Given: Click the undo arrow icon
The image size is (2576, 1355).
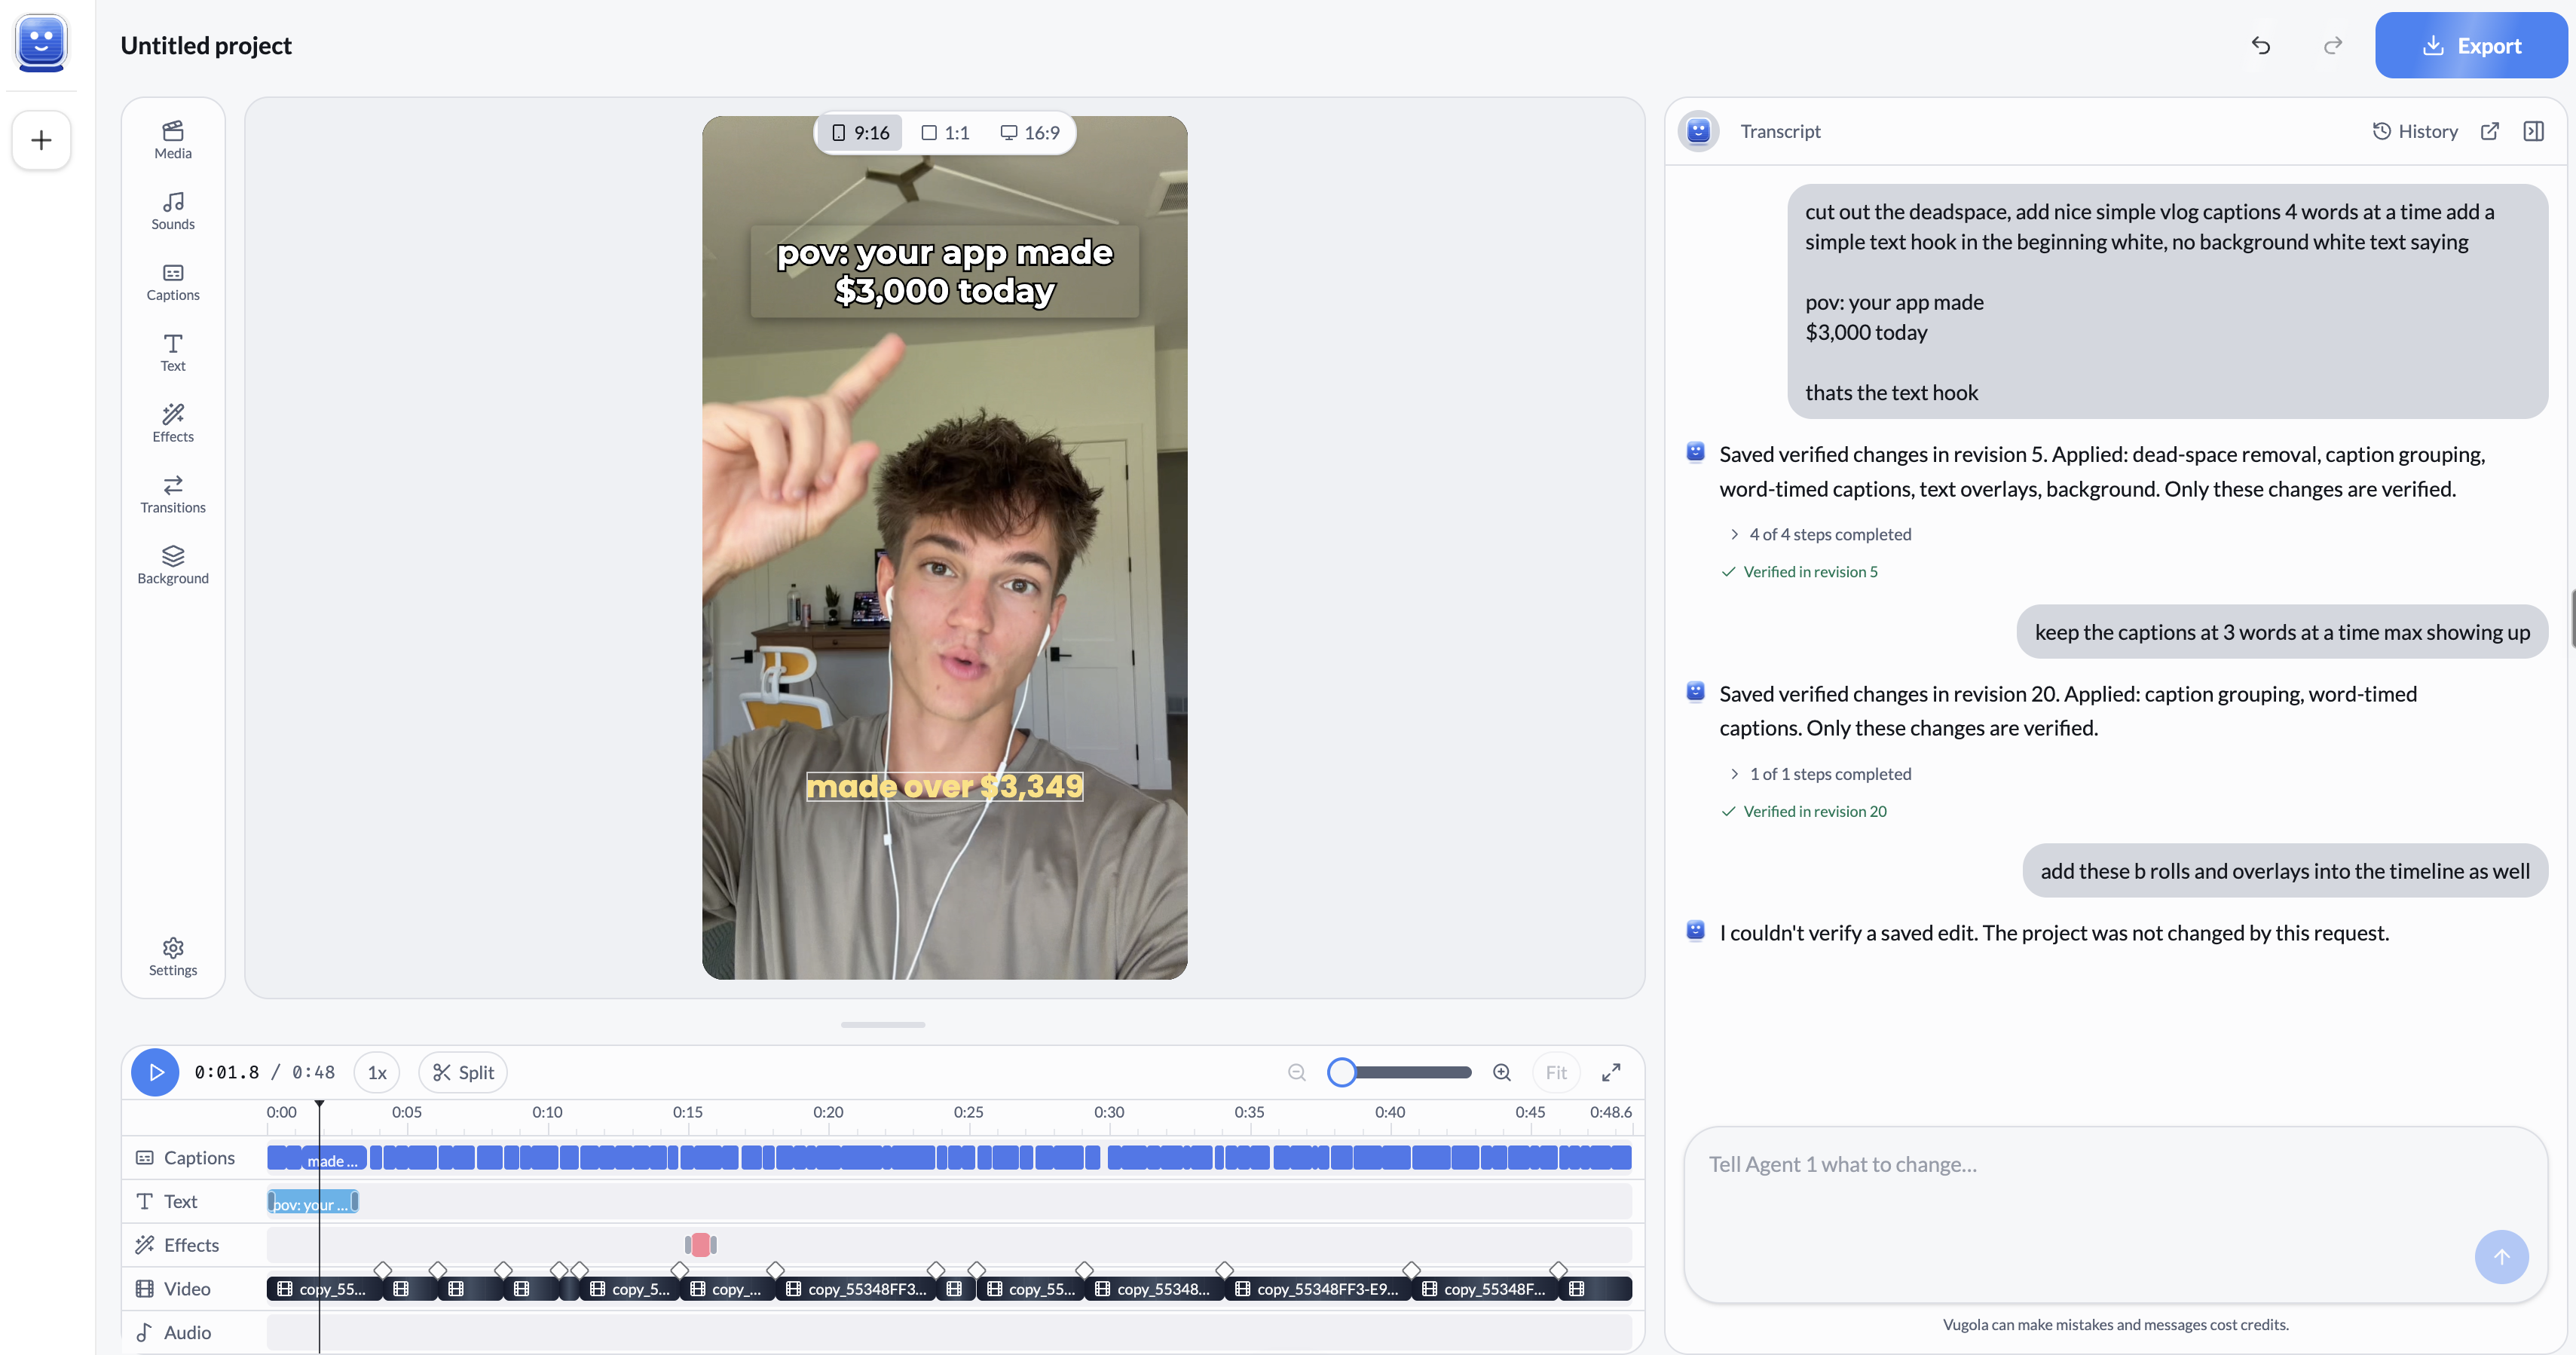Looking at the screenshot, I should coord(2260,45).
